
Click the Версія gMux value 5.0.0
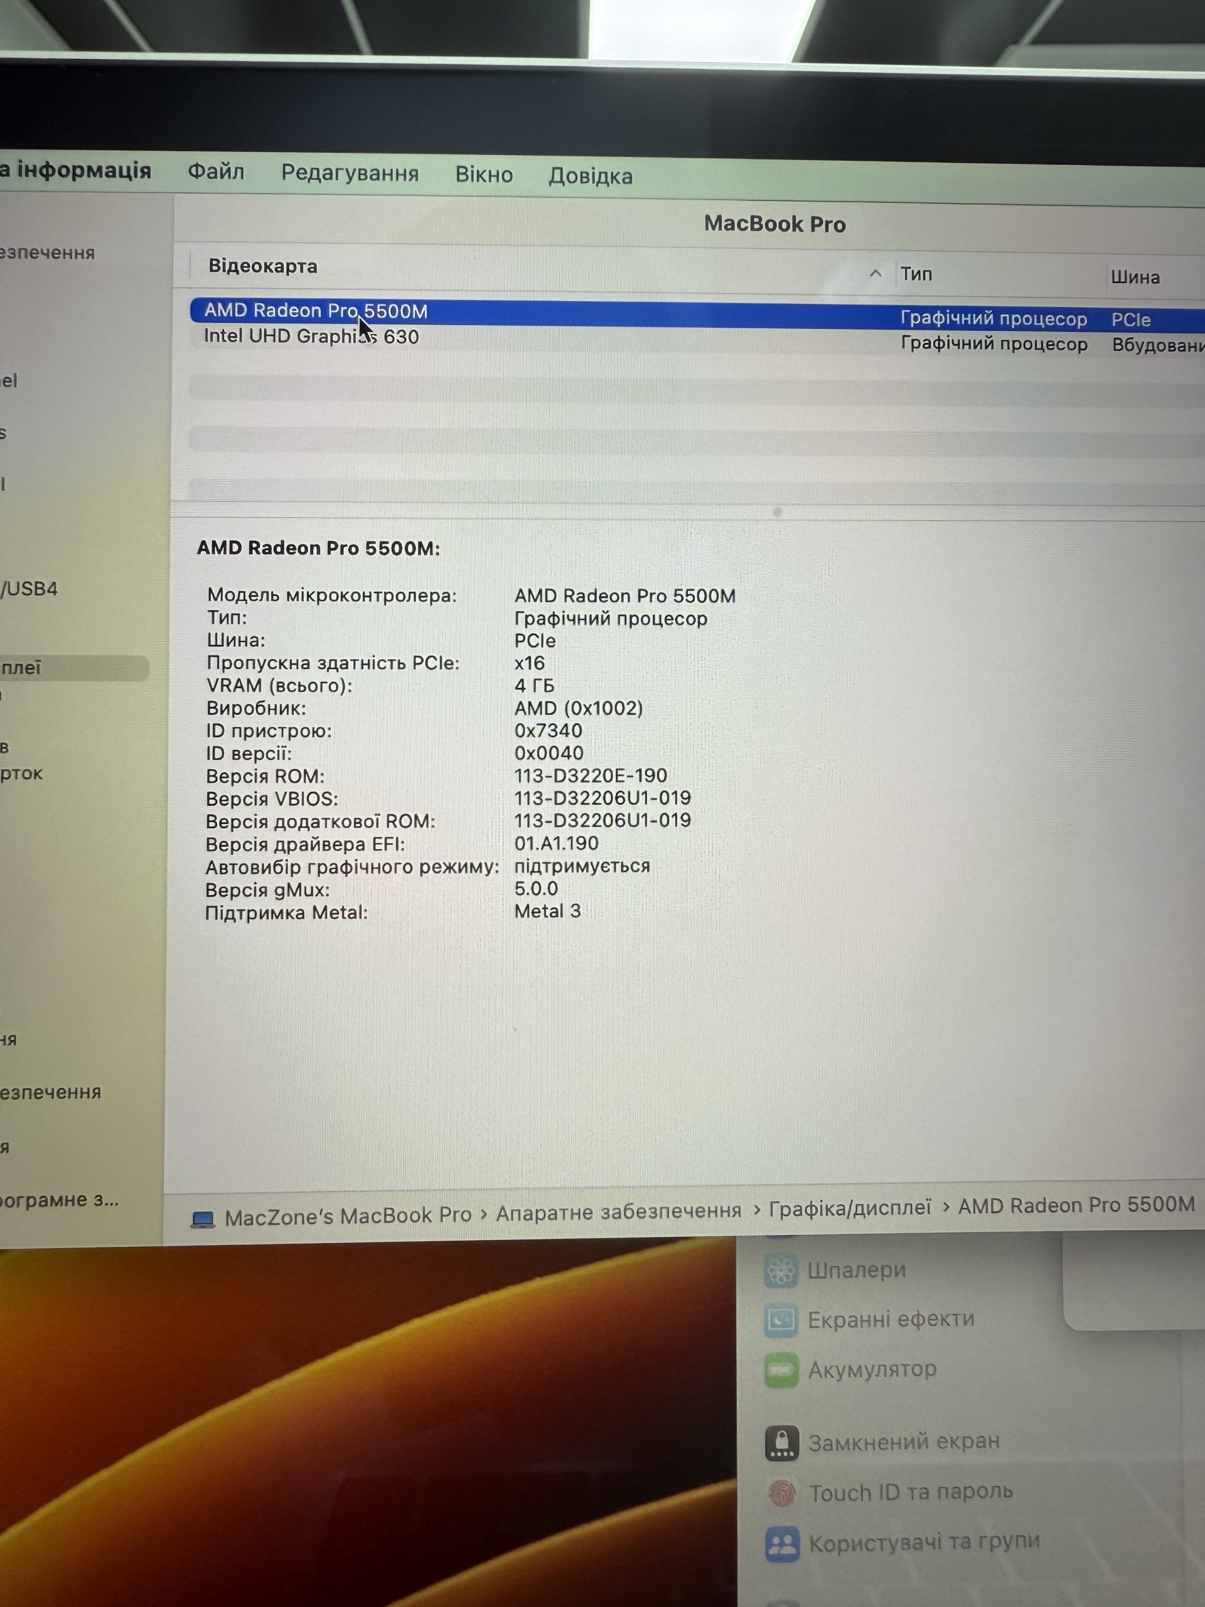pos(536,888)
